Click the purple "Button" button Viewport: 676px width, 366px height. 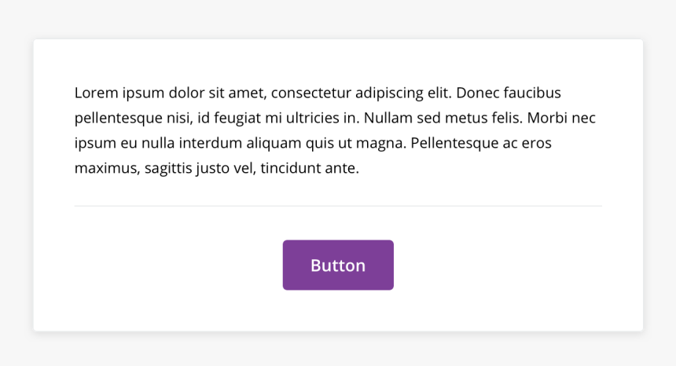[x=338, y=265]
